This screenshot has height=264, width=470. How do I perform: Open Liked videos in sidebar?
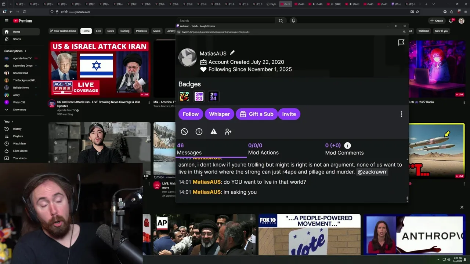click(x=20, y=151)
